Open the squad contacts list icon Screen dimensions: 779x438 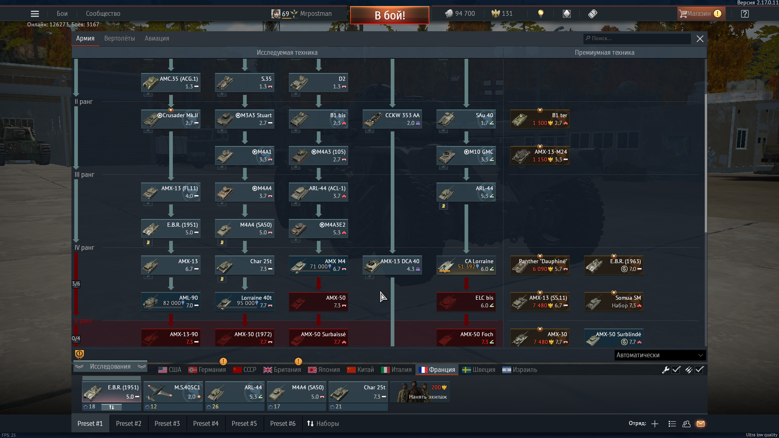[x=672, y=424]
